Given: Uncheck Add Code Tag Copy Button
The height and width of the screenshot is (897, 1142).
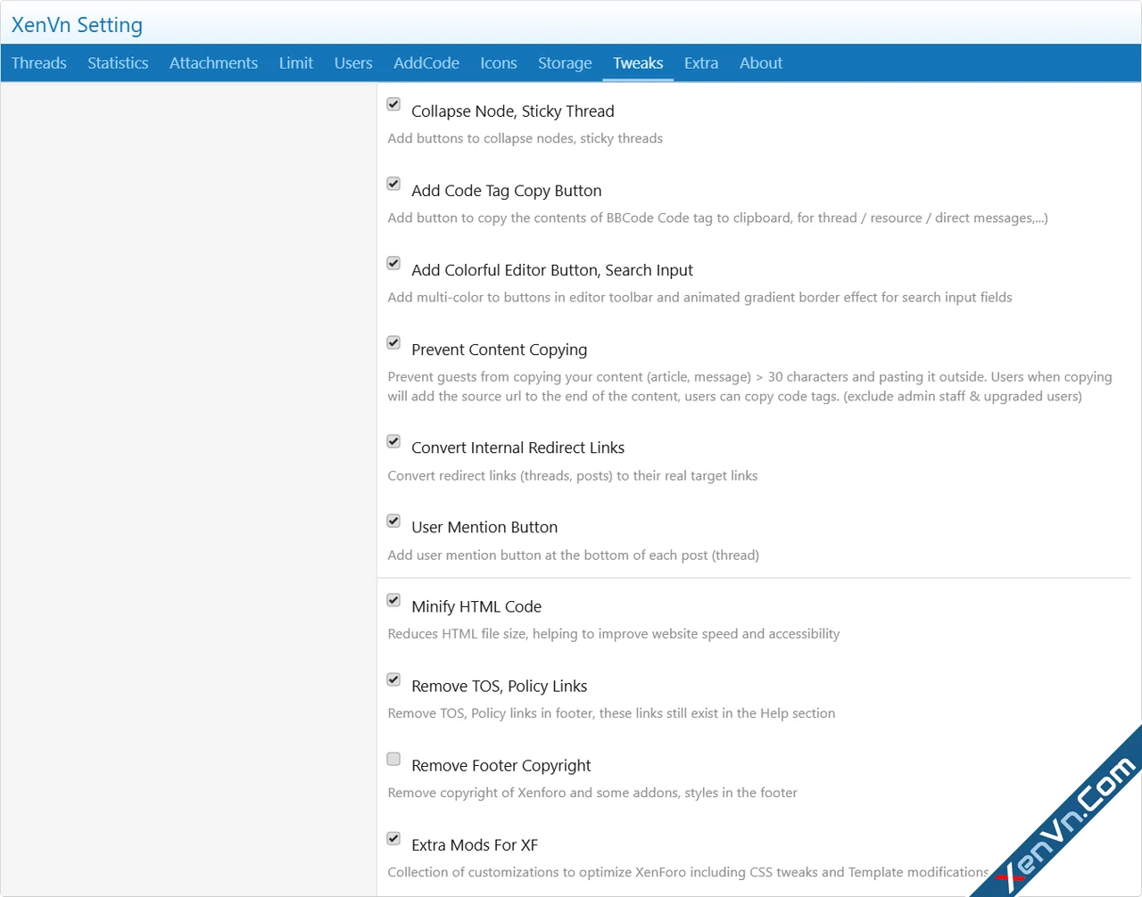Looking at the screenshot, I should (x=393, y=184).
